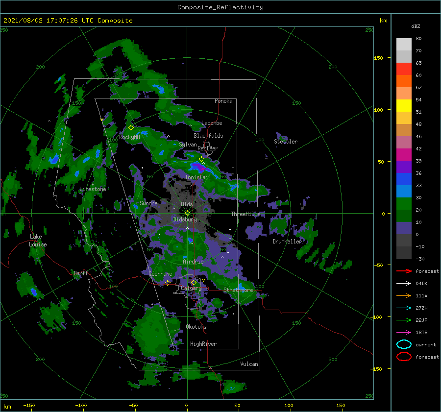441x412 pixels.
Task: Click the cyan current ellipse icon
Action: [x=404, y=344]
